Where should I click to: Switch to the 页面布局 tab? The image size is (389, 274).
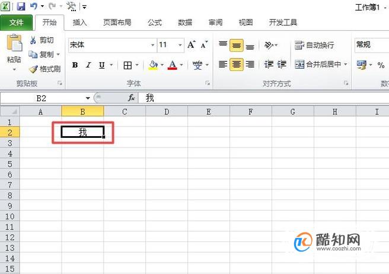click(117, 22)
